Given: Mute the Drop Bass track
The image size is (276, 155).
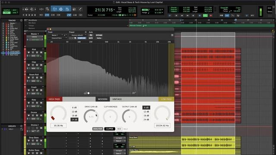Looking at the screenshot, I should click(x=41, y=141).
